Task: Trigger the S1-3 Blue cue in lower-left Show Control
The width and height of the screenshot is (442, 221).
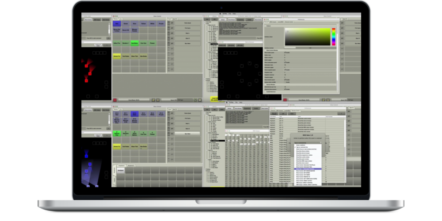Action: (135, 114)
